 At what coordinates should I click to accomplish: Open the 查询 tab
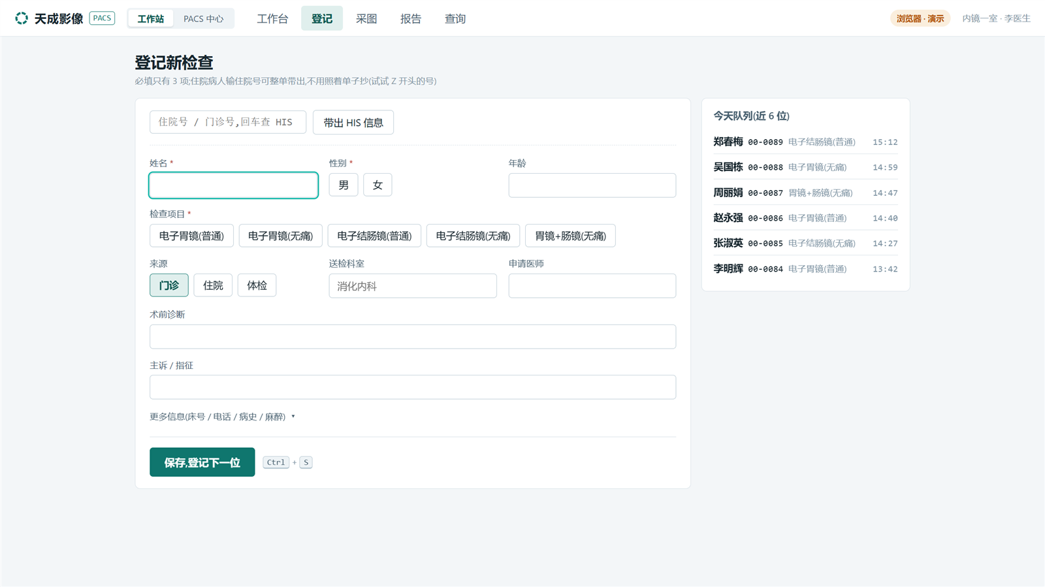tap(455, 19)
